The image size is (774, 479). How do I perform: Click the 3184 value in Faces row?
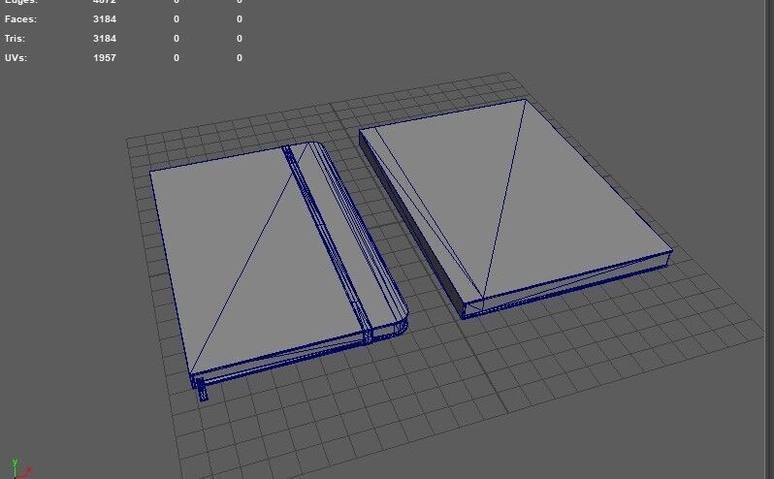105,19
